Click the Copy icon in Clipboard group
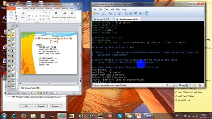This screenshot has width=212, height=119. coord(16,16)
